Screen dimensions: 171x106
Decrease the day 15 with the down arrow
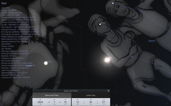click(x=65, y=104)
